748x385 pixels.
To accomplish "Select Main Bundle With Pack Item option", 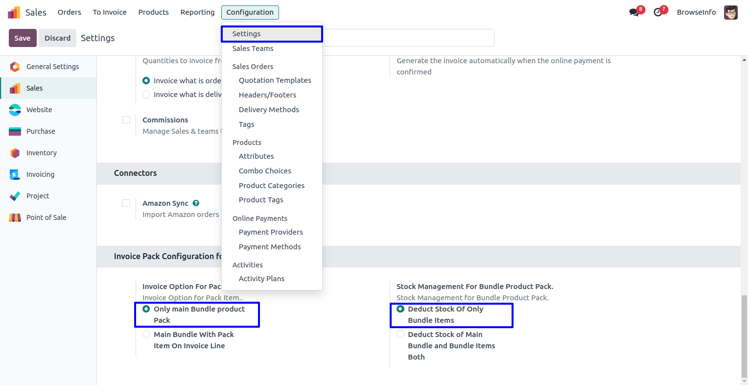I will [x=146, y=335].
